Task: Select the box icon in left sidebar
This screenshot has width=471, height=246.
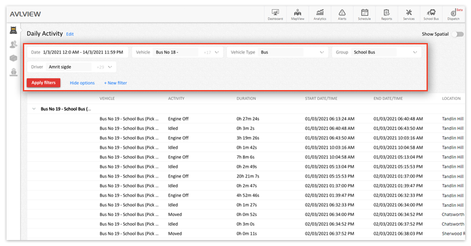Action: pos(14,58)
